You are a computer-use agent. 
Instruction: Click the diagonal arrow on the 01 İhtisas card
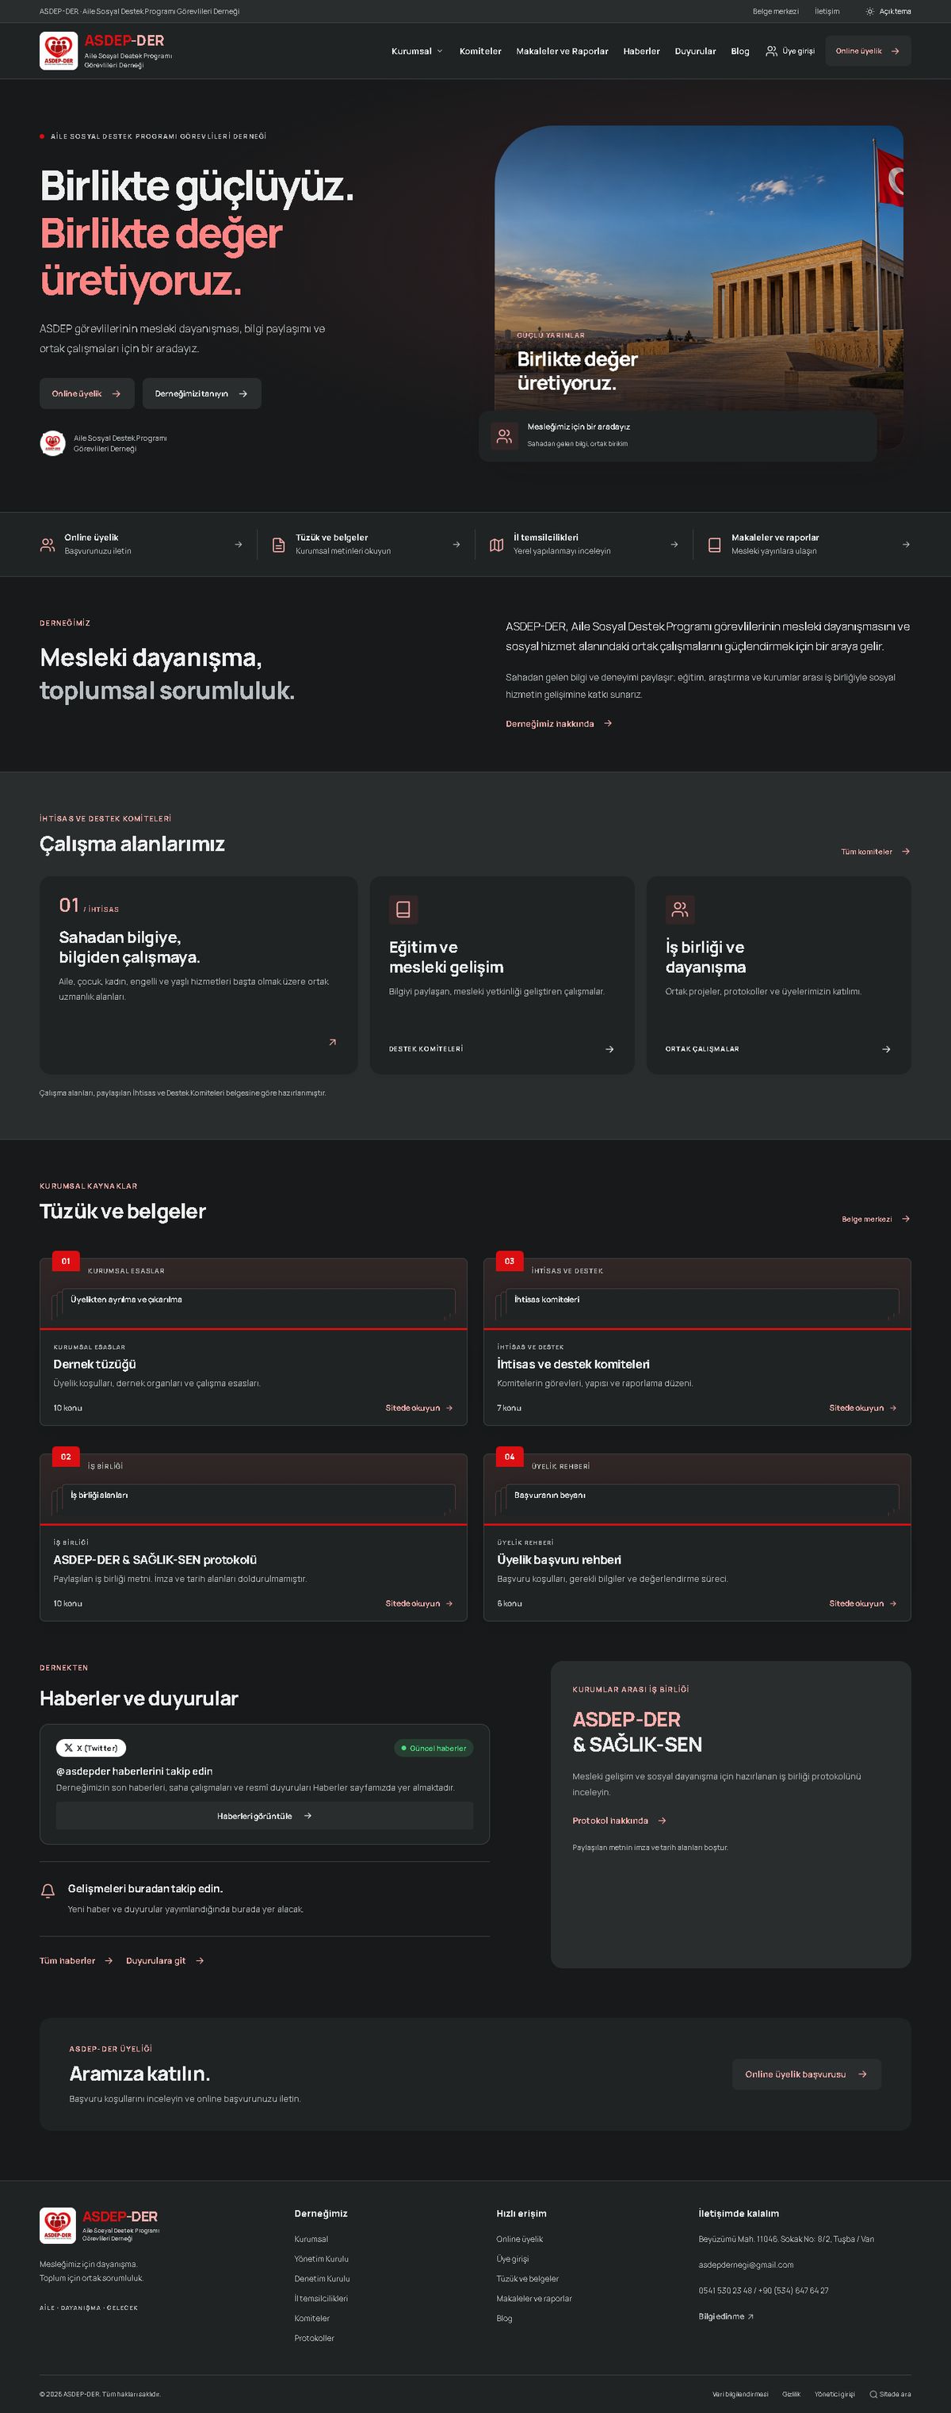(332, 1042)
